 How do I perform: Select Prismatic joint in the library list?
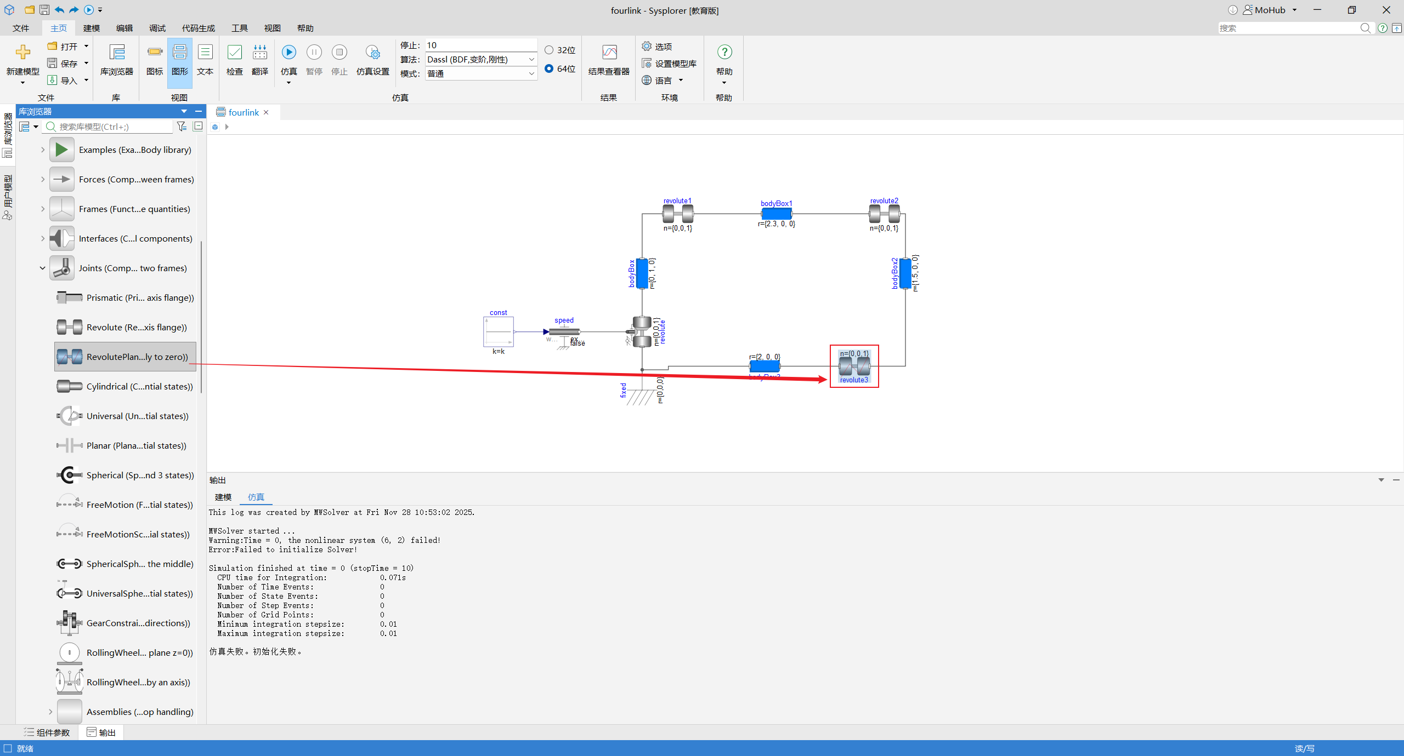[125, 297]
